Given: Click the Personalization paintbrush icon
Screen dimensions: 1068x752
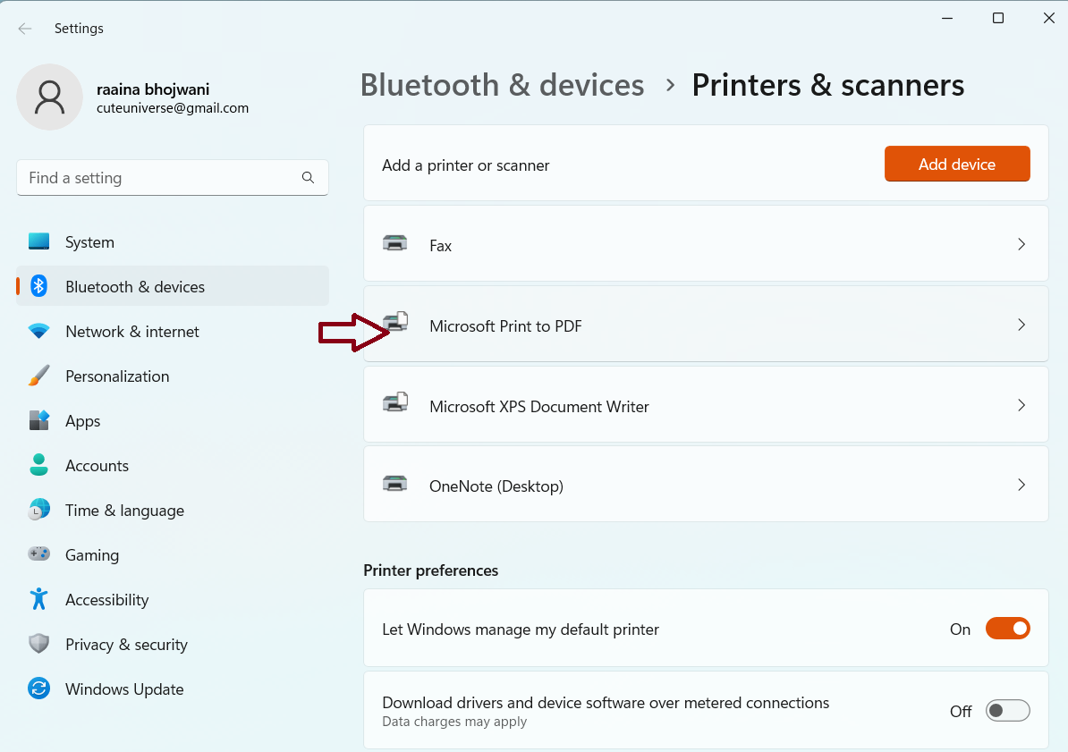Looking at the screenshot, I should (x=38, y=376).
